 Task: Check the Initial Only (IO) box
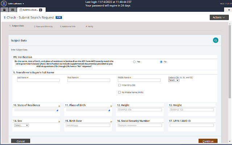tap(120, 85)
